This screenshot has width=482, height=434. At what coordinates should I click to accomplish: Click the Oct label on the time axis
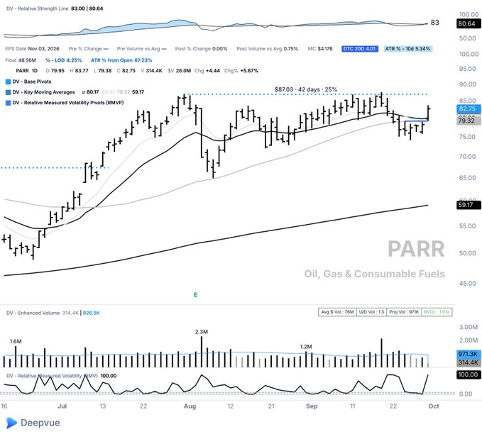434,406
